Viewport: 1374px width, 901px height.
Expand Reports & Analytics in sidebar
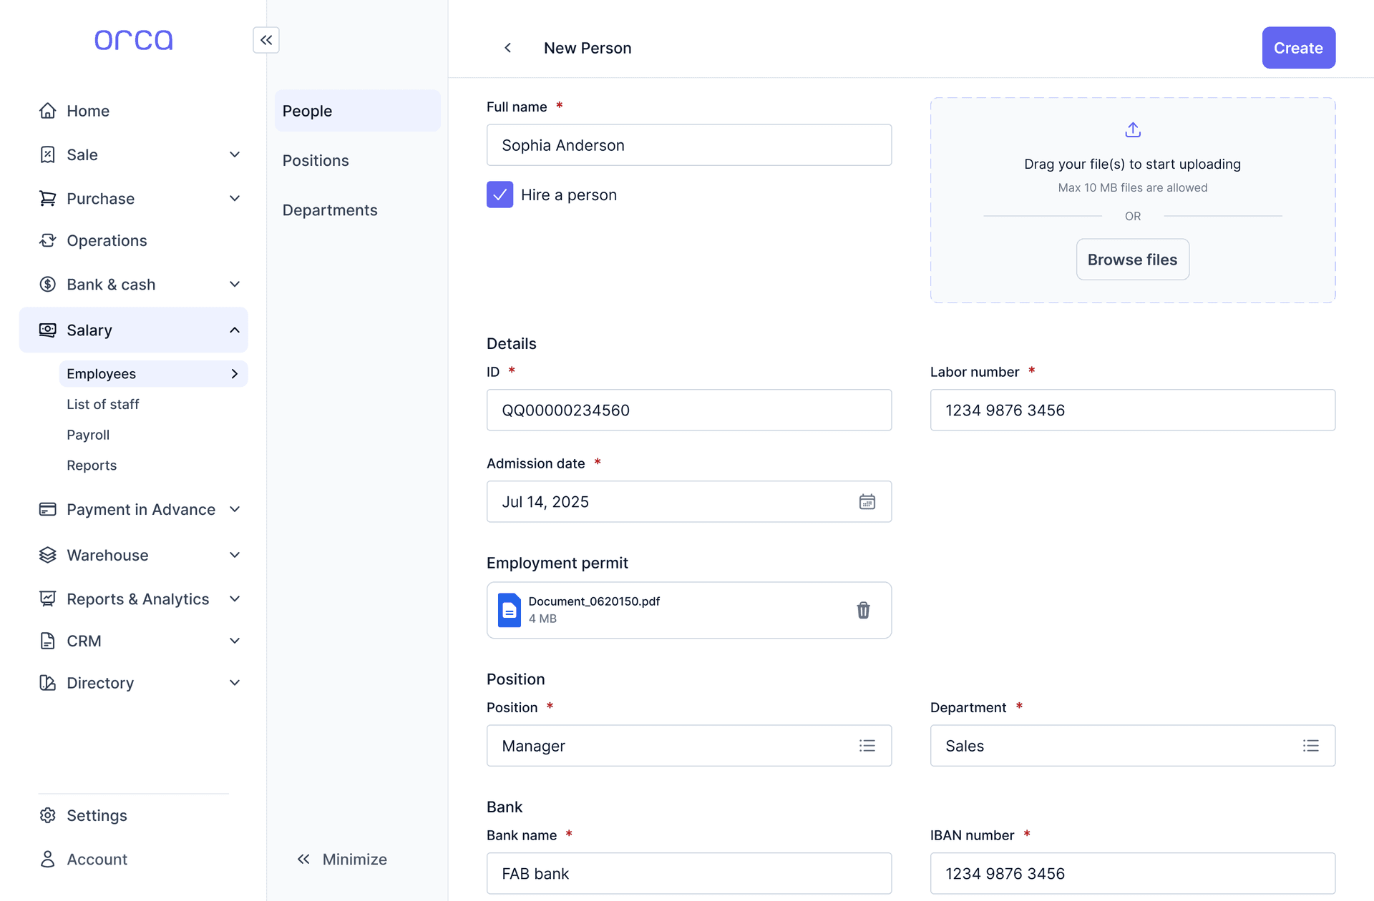(x=235, y=599)
